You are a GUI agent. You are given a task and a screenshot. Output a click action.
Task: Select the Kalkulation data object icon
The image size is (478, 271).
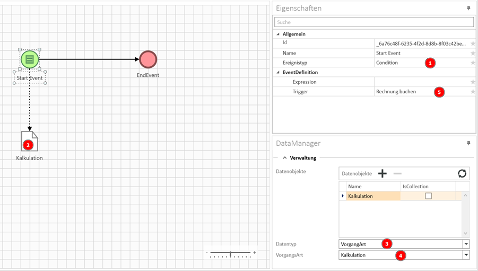30,141
